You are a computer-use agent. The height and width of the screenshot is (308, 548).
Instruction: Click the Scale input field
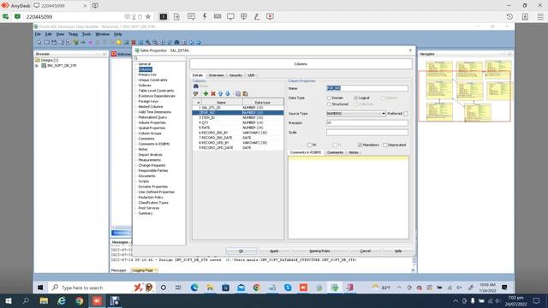tap(367, 133)
